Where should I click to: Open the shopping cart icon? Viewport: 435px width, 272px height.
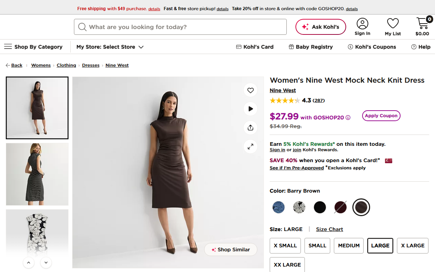pyautogui.click(x=423, y=24)
